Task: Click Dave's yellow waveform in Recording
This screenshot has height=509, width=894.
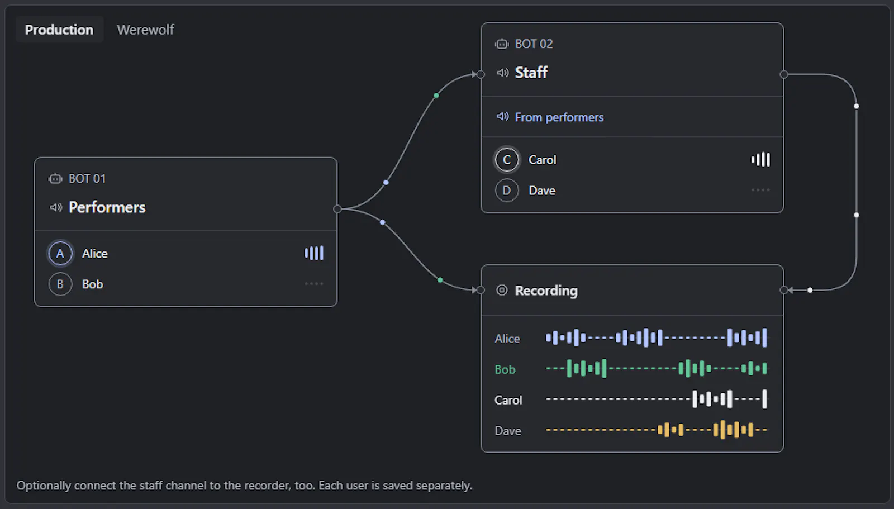Action: (657, 430)
